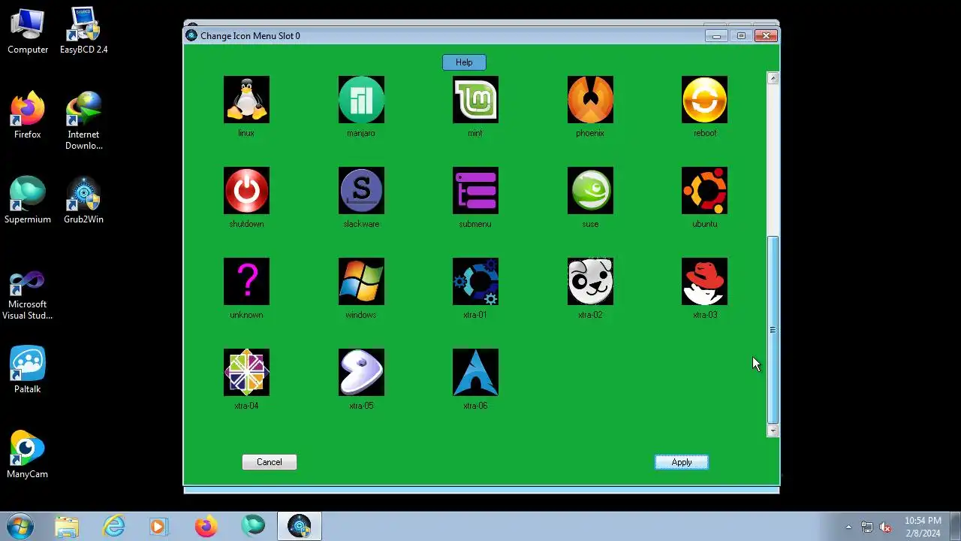961x541 pixels.
Task: Click the slackware label text
Action: [361, 224]
